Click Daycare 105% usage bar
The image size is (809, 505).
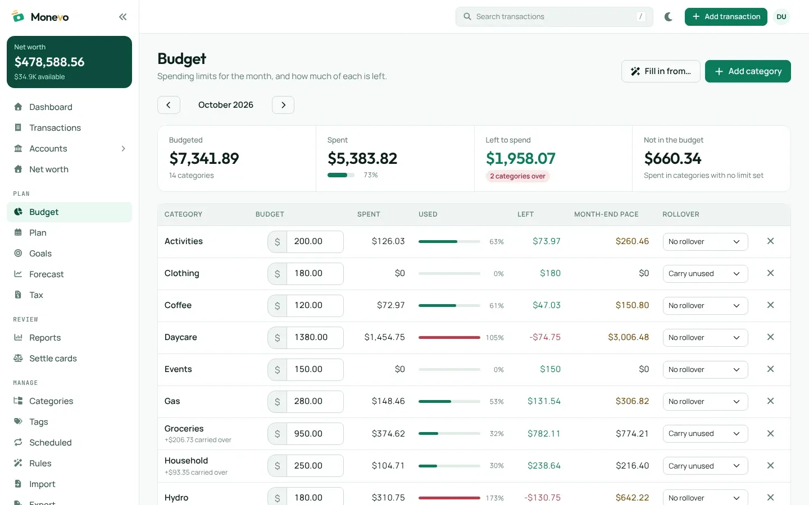coord(449,337)
